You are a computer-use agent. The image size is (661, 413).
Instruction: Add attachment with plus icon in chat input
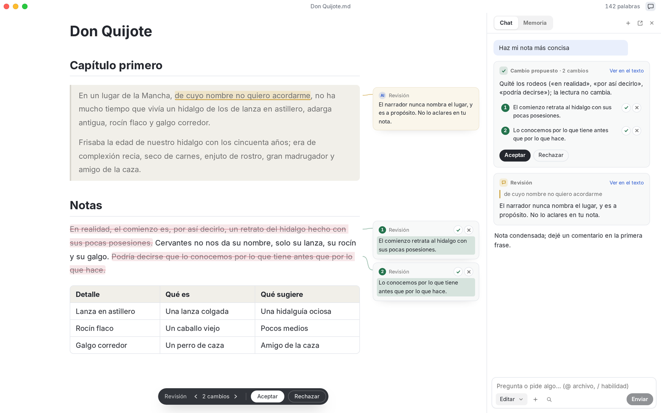click(x=535, y=399)
